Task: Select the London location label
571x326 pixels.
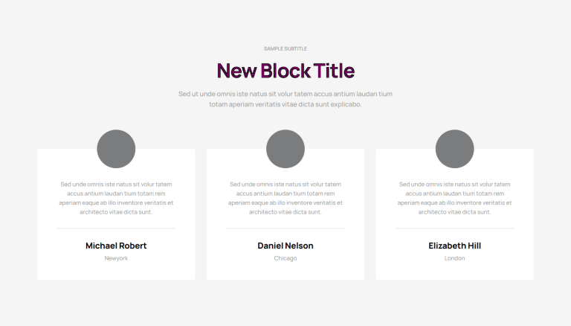Action: click(455, 258)
